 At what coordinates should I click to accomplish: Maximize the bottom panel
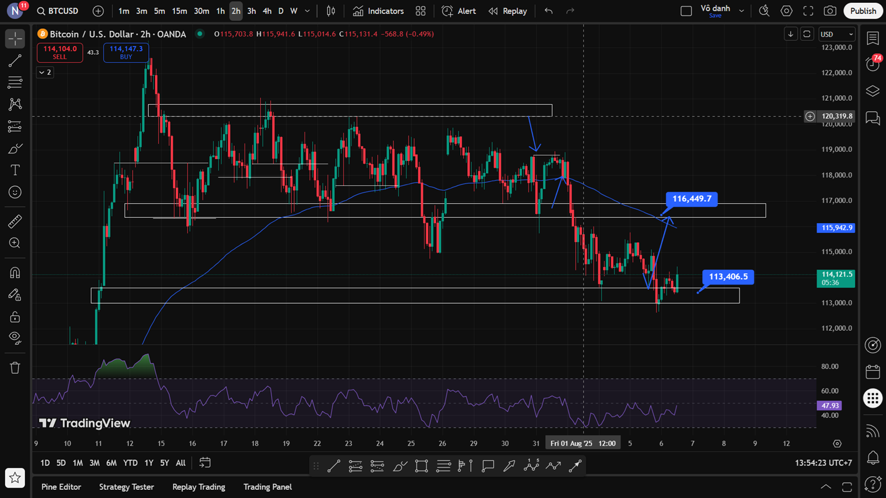coord(847,487)
